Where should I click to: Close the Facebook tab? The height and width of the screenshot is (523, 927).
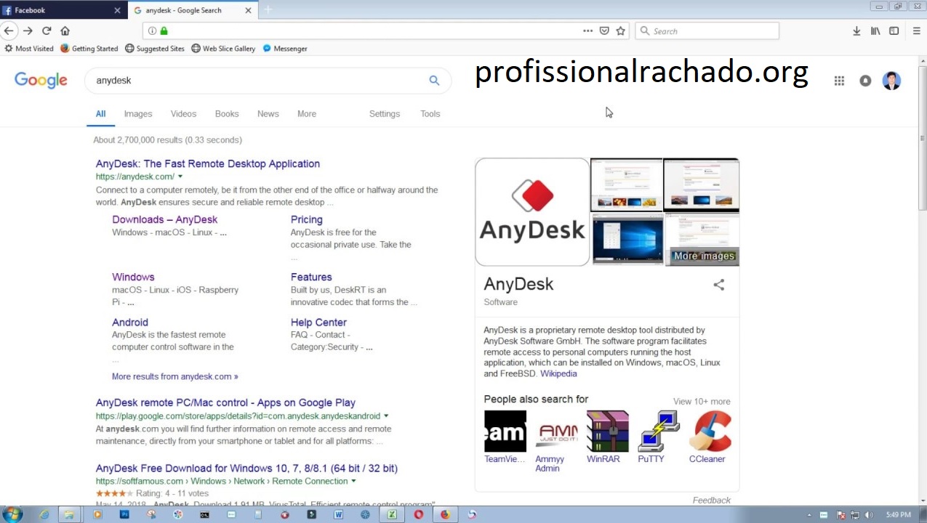119,10
